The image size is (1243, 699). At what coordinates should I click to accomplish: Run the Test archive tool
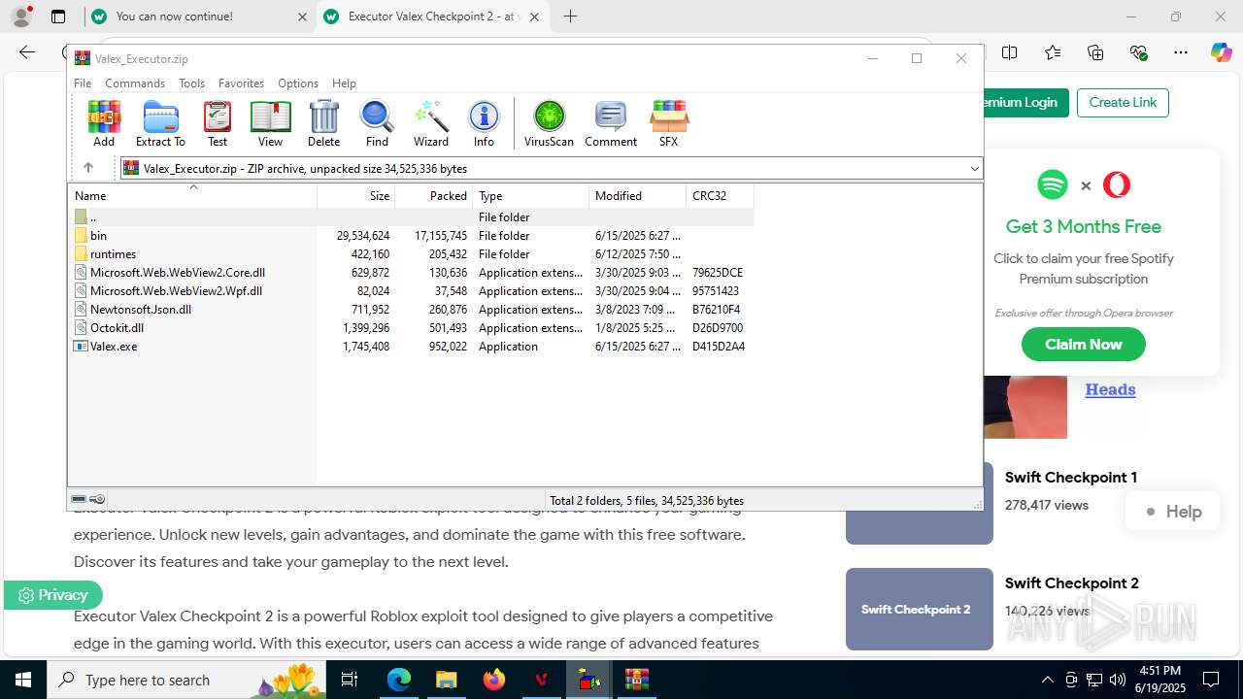[x=218, y=123]
